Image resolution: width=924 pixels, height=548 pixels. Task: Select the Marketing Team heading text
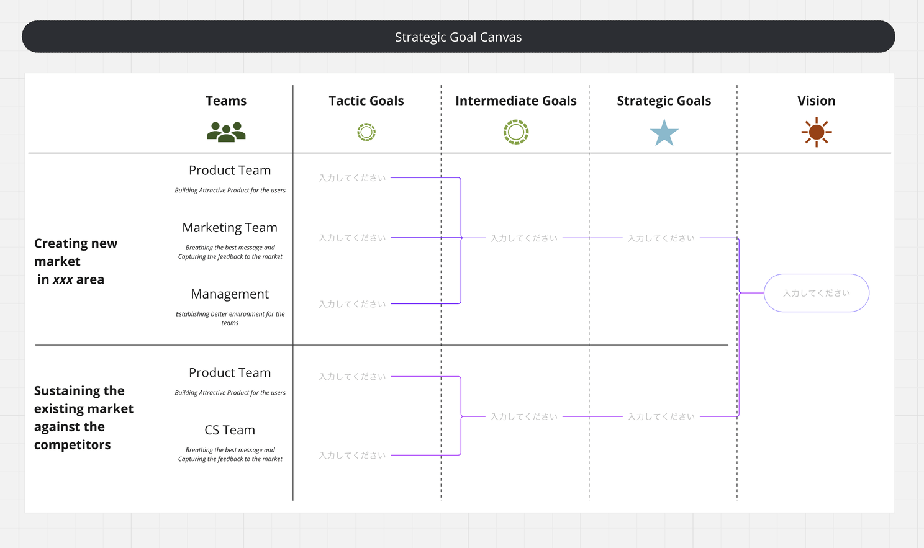point(230,228)
